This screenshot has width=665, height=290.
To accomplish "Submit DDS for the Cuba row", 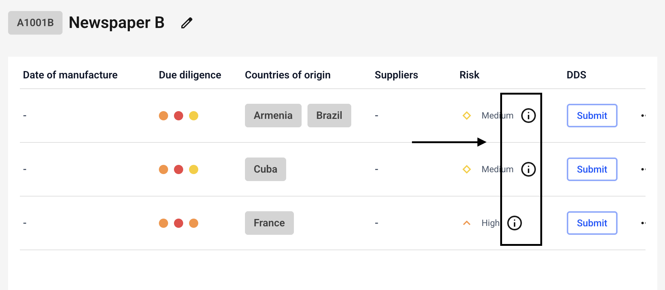I will click(x=592, y=169).
